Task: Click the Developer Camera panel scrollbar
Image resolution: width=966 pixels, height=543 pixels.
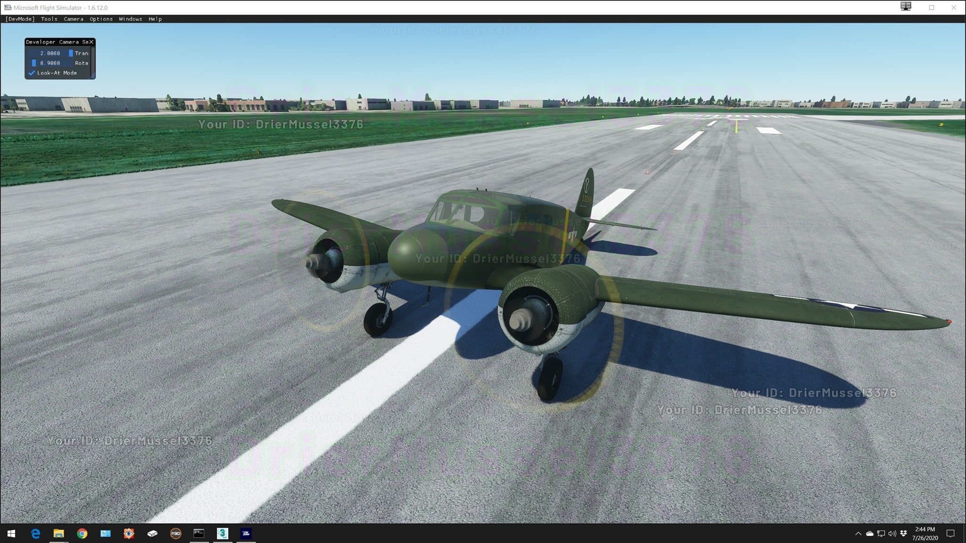Action: pyautogui.click(x=93, y=62)
